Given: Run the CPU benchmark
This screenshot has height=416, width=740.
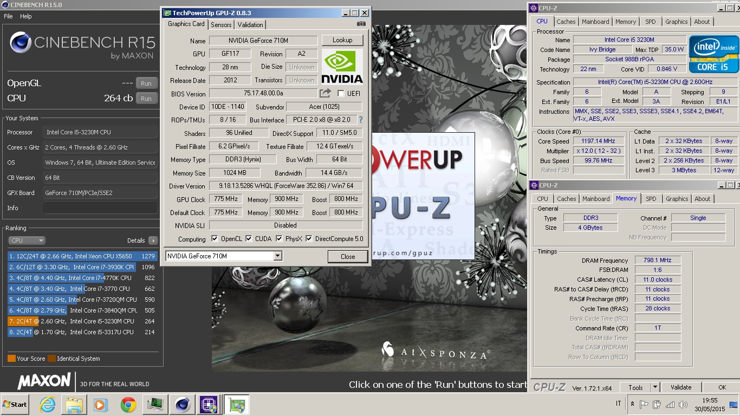Looking at the screenshot, I should [x=146, y=99].
